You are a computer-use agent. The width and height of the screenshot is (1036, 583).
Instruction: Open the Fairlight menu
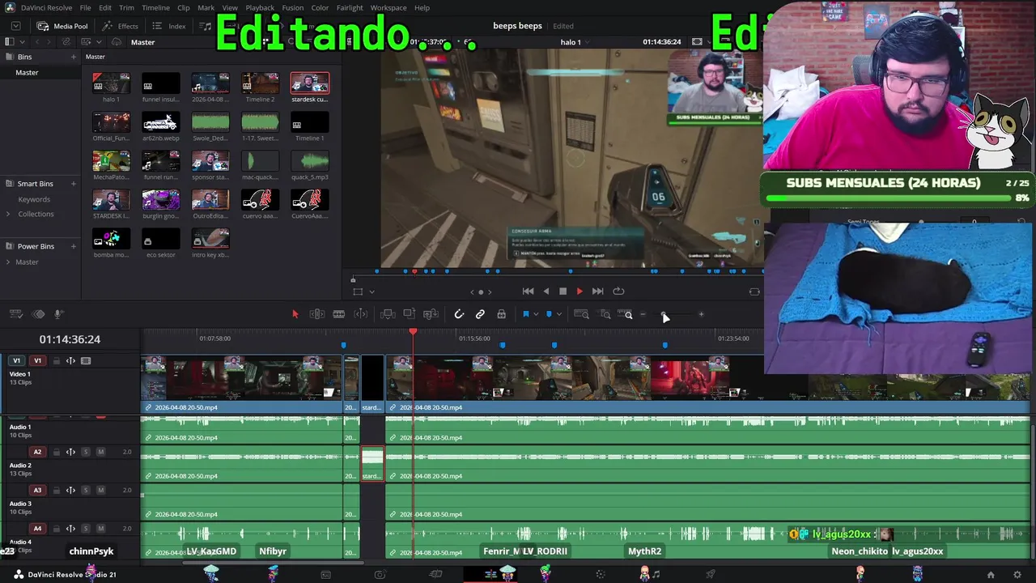[x=350, y=8]
